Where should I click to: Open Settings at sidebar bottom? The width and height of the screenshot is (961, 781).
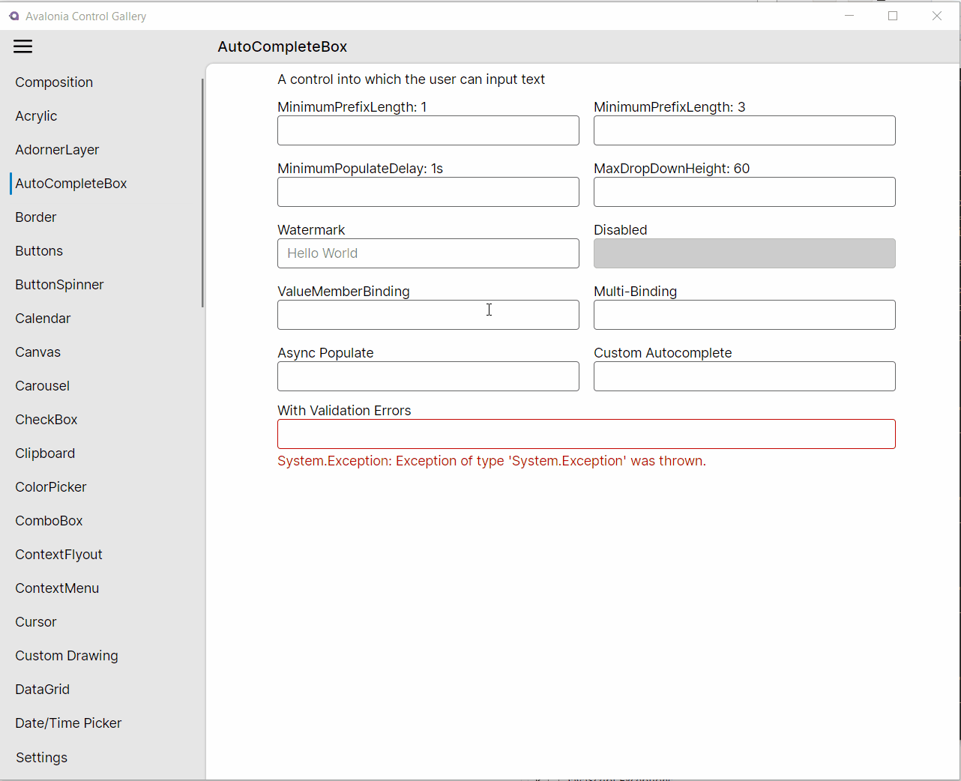coord(41,758)
